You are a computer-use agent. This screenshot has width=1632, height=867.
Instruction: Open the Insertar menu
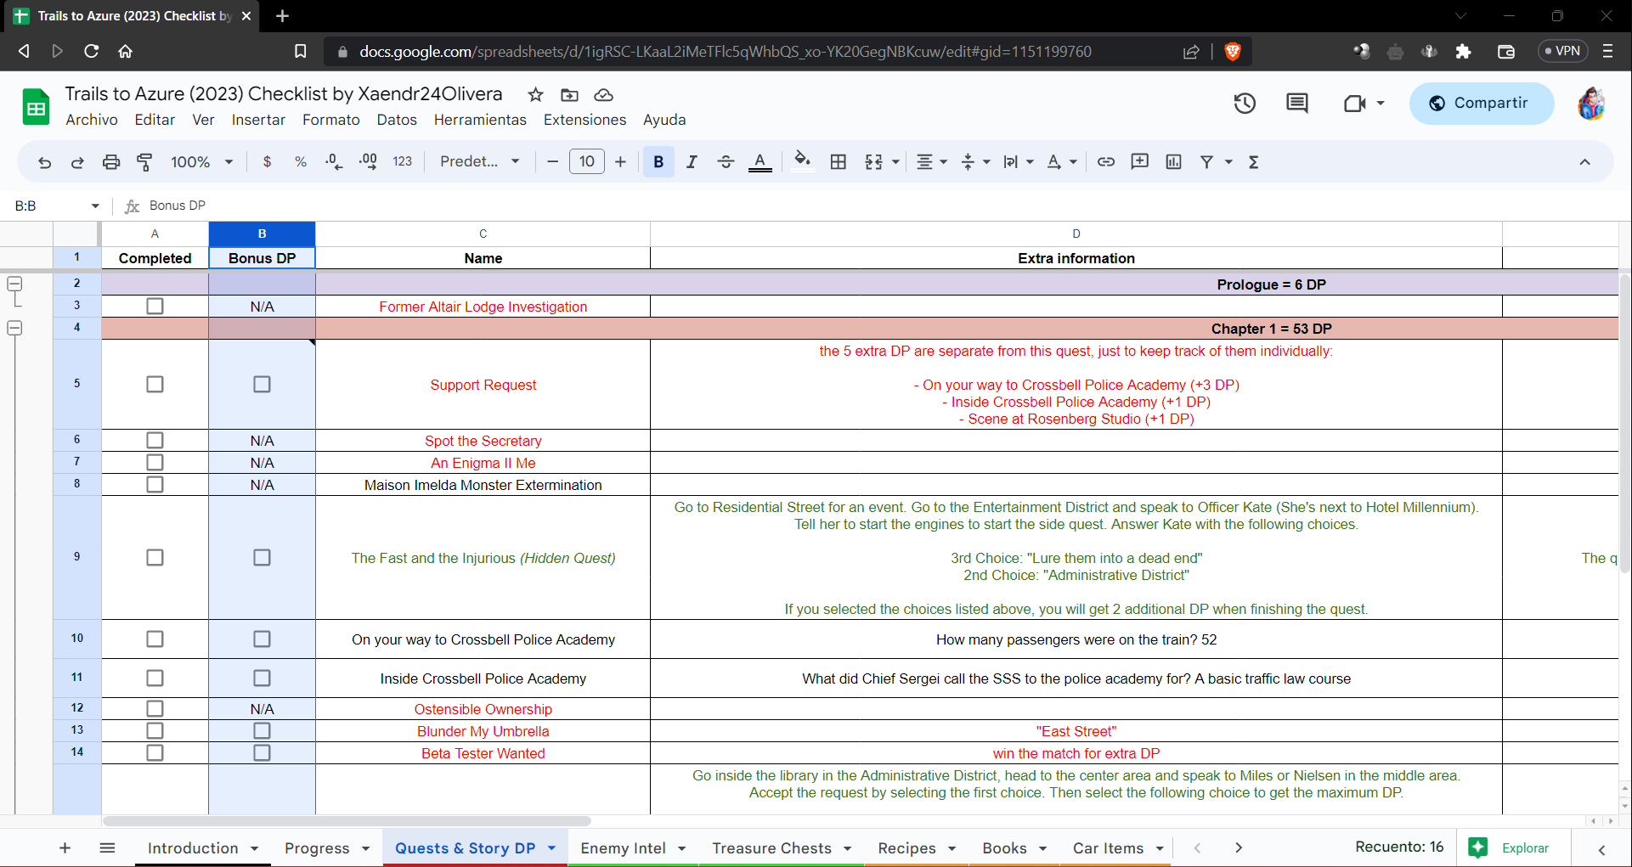click(258, 121)
